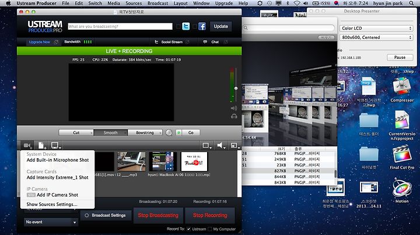Viewport: 420px width, 235px height.
Task: Open the add camera shot menu icon
Action: pyautogui.click(x=27, y=145)
